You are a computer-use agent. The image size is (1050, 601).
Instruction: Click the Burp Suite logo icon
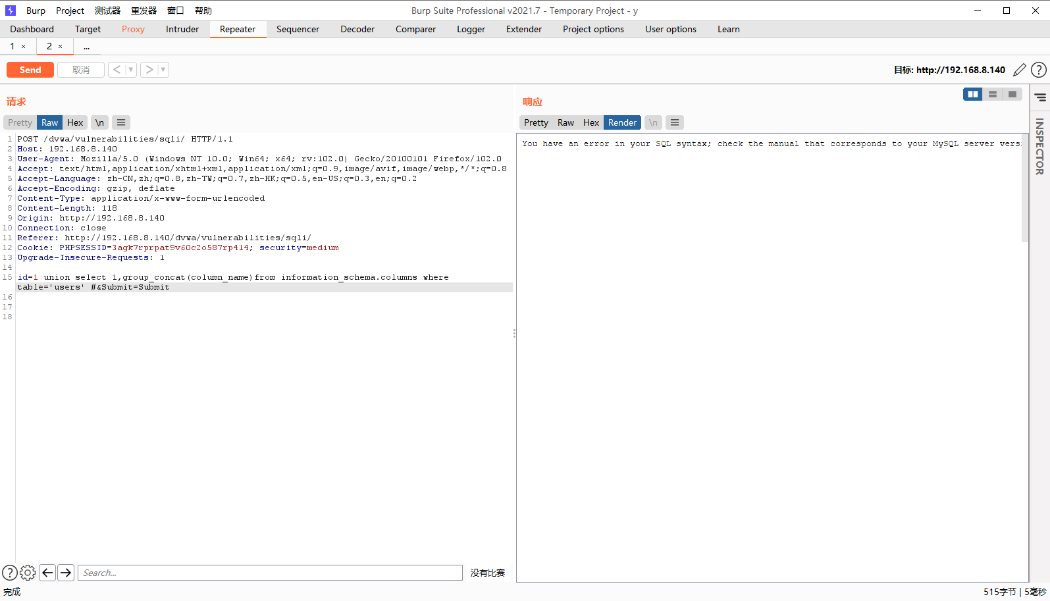pyautogui.click(x=10, y=11)
